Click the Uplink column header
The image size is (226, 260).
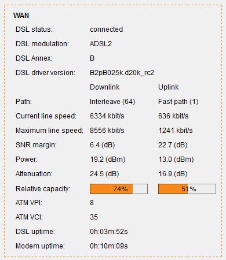click(169, 87)
